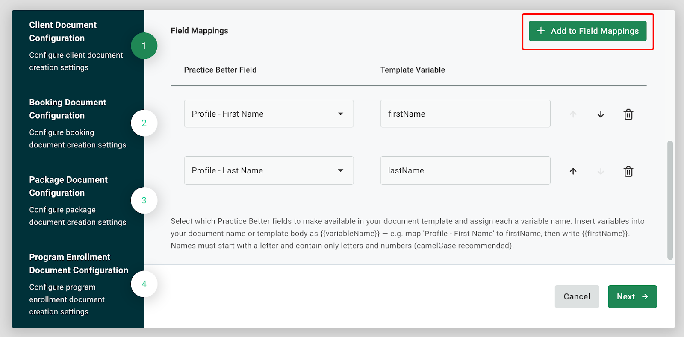Click the plus icon in Add button
Viewport: 684px width, 337px height.
tap(541, 31)
